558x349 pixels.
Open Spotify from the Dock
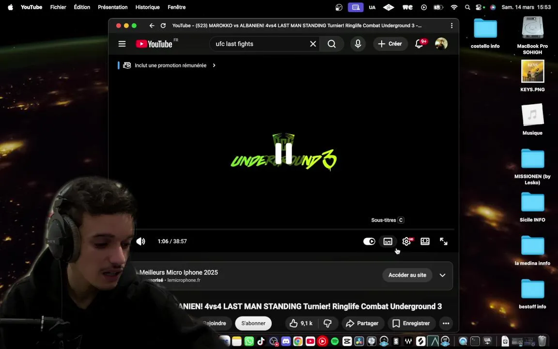(335, 341)
